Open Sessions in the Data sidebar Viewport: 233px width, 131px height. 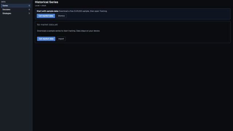[16, 9]
